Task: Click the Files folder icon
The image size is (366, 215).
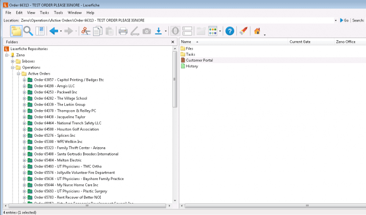Action: [183, 49]
